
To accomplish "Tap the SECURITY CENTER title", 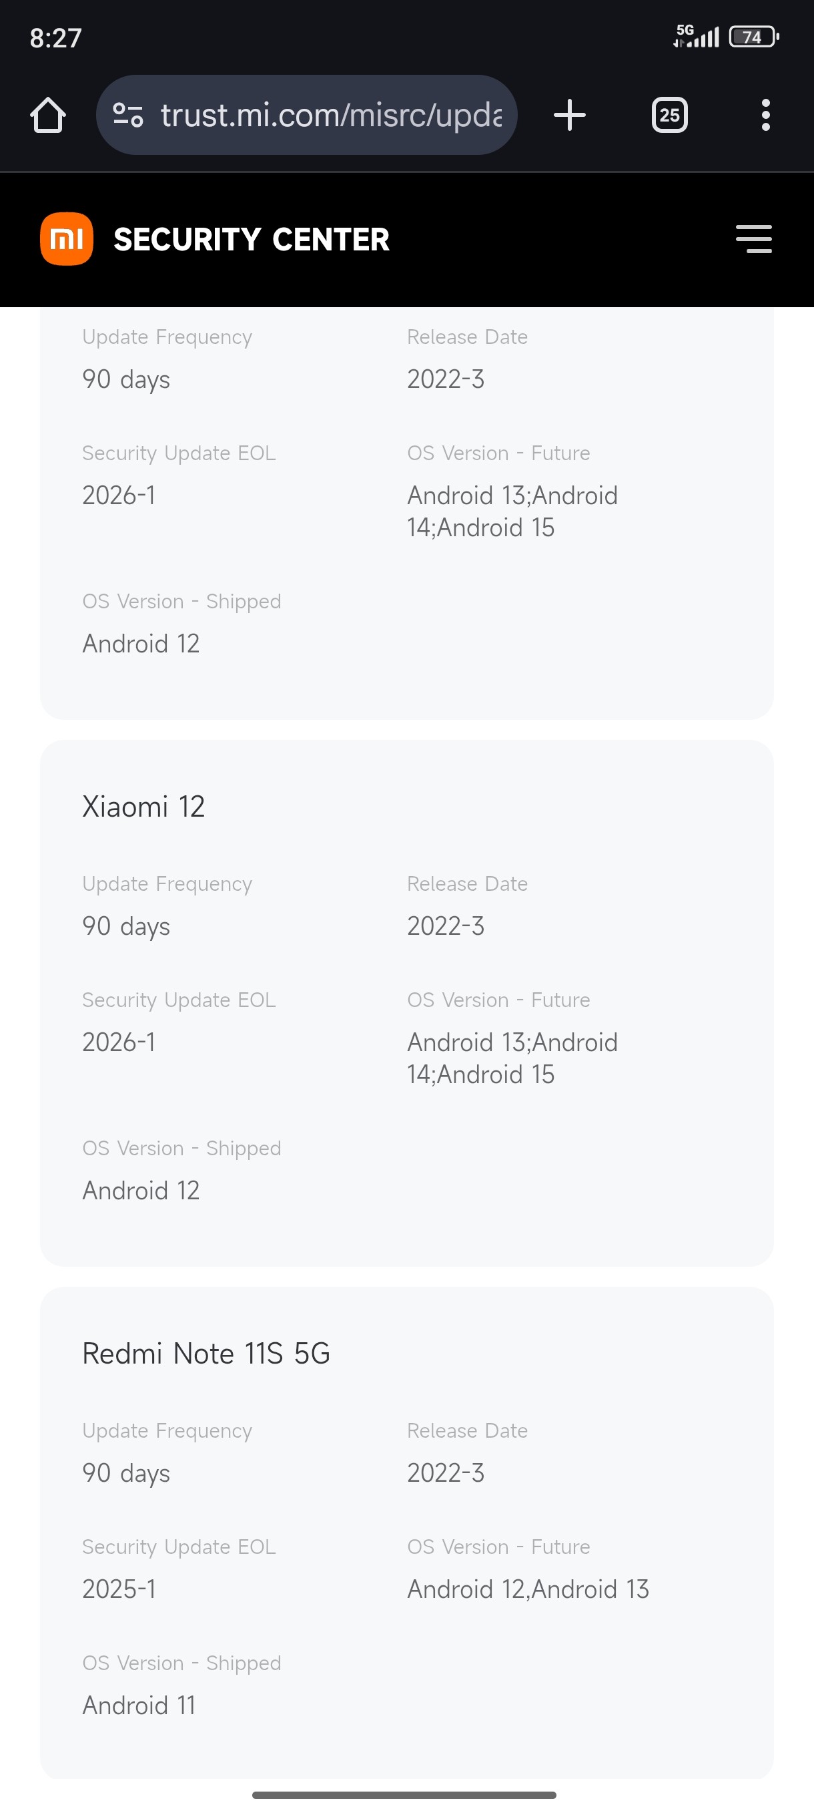I will coord(252,240).
